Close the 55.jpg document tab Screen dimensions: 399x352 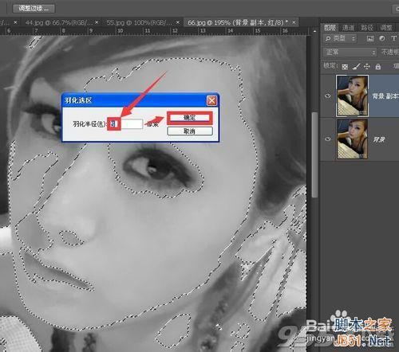tap(178, 22)
